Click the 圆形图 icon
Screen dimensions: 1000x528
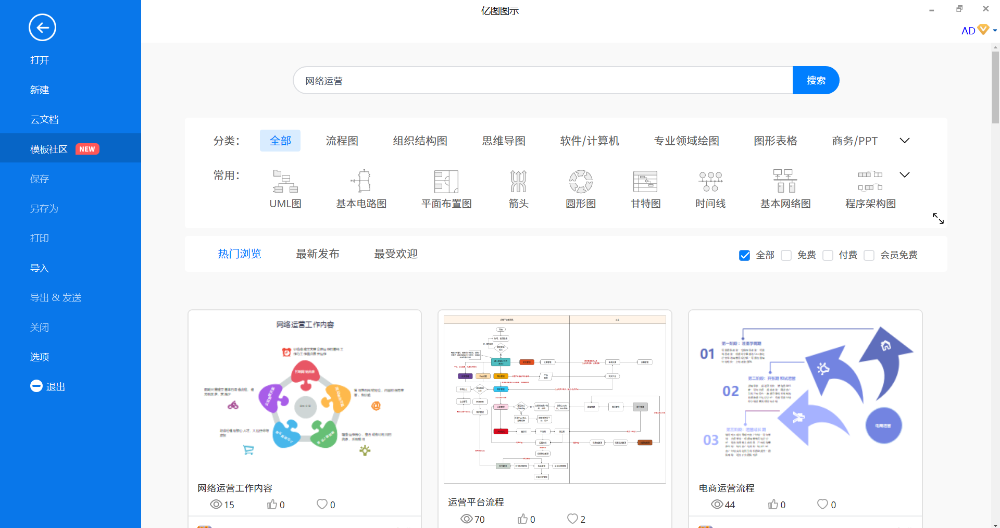pos(580,182)
